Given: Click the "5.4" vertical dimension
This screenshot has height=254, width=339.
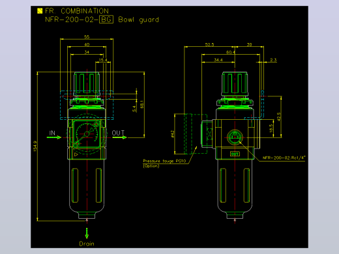Looking at the screenshot, I should (x=134, y=109).
